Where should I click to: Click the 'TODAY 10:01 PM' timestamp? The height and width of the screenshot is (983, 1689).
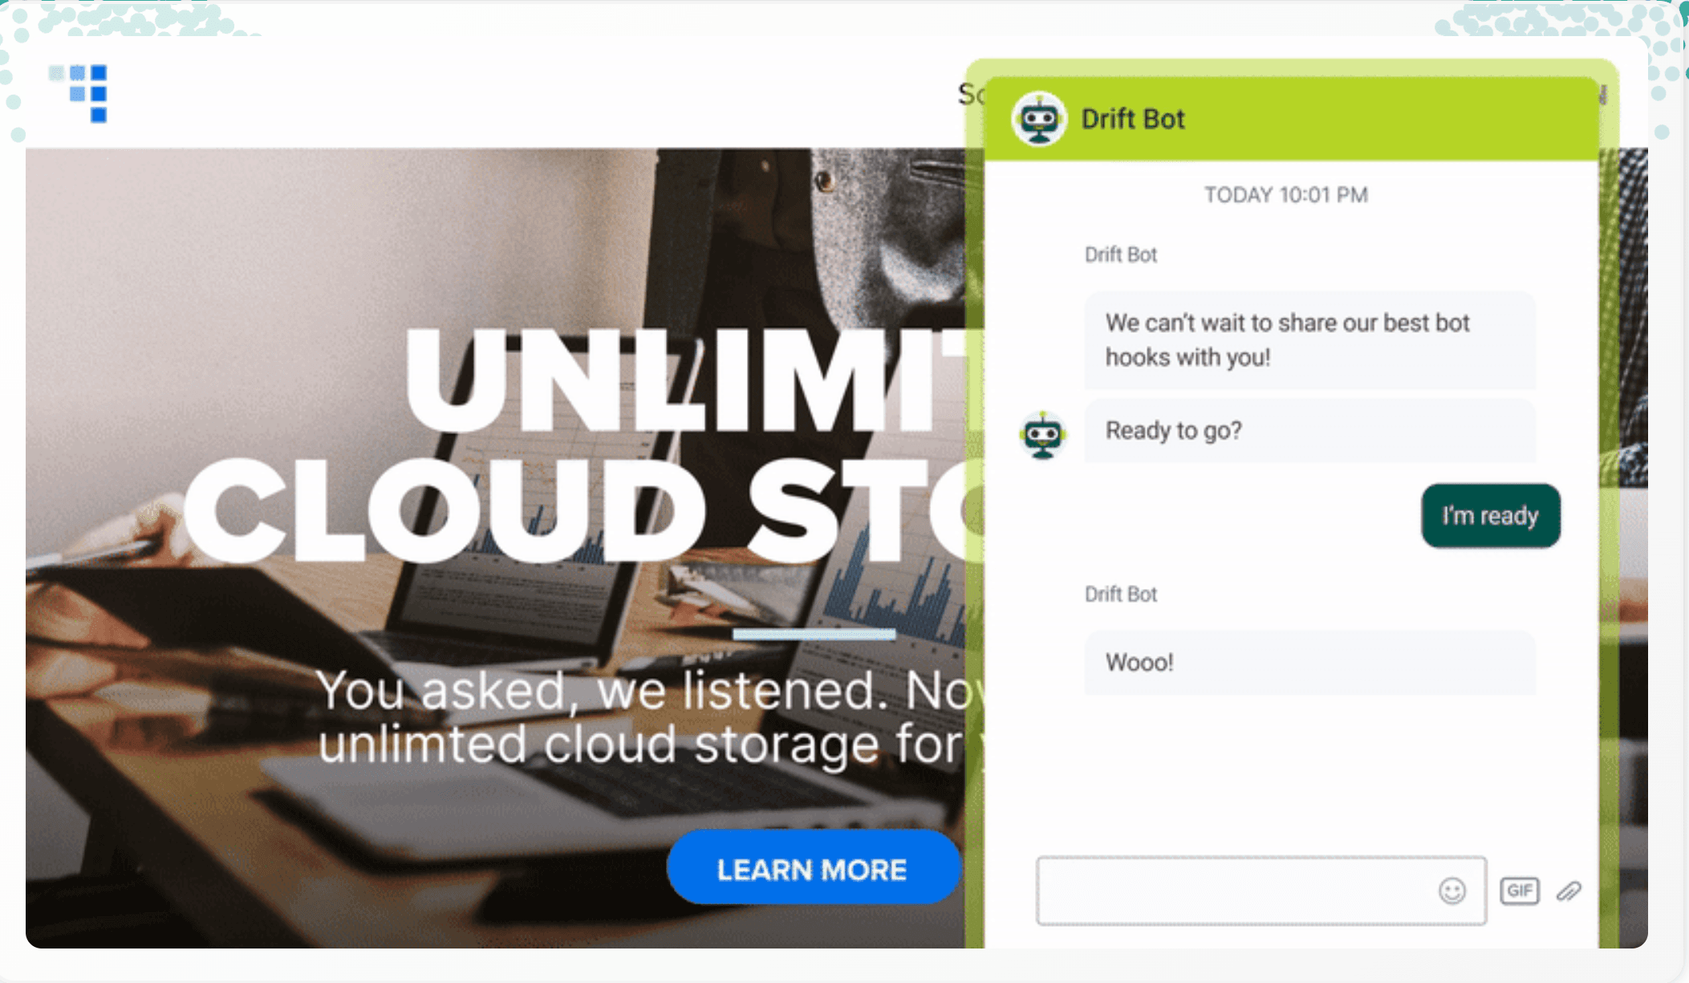tap(1286, 194)
